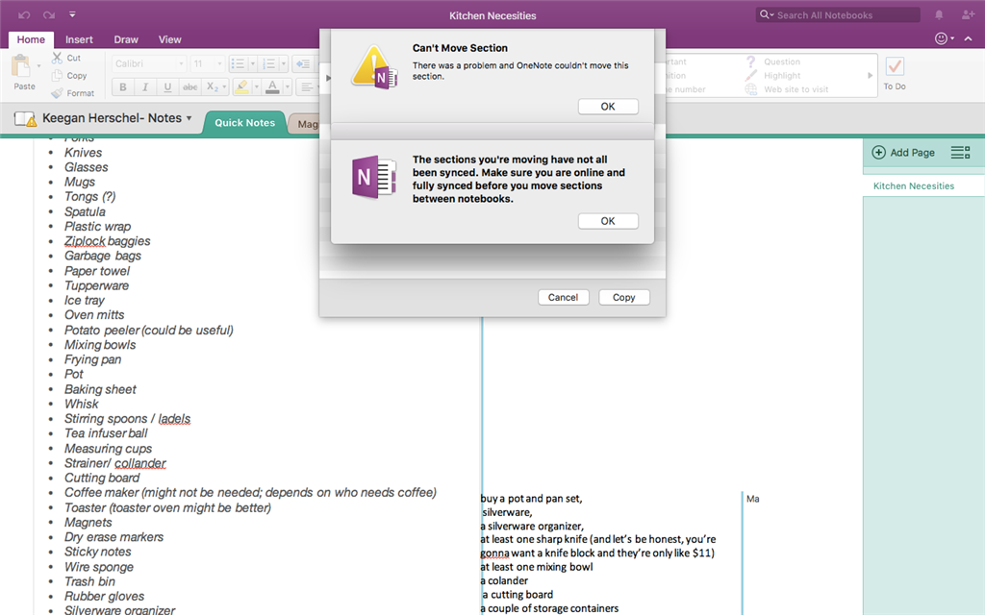Viewport: 985px width, 615px height.
Task: Click Copy in the move section sheet
Action: click(x=623, y=298)
